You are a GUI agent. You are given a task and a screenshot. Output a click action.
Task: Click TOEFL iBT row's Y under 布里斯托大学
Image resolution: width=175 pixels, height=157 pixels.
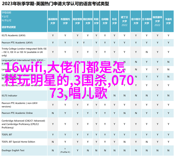(x=65, y=134)
